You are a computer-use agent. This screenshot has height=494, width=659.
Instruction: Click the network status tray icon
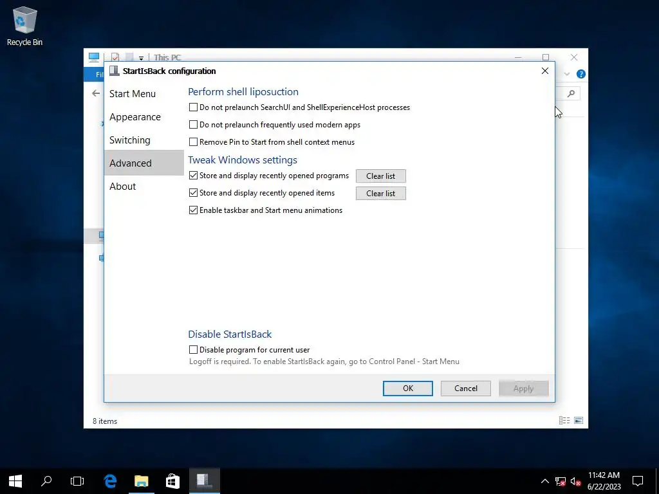[x=561, y=481]
